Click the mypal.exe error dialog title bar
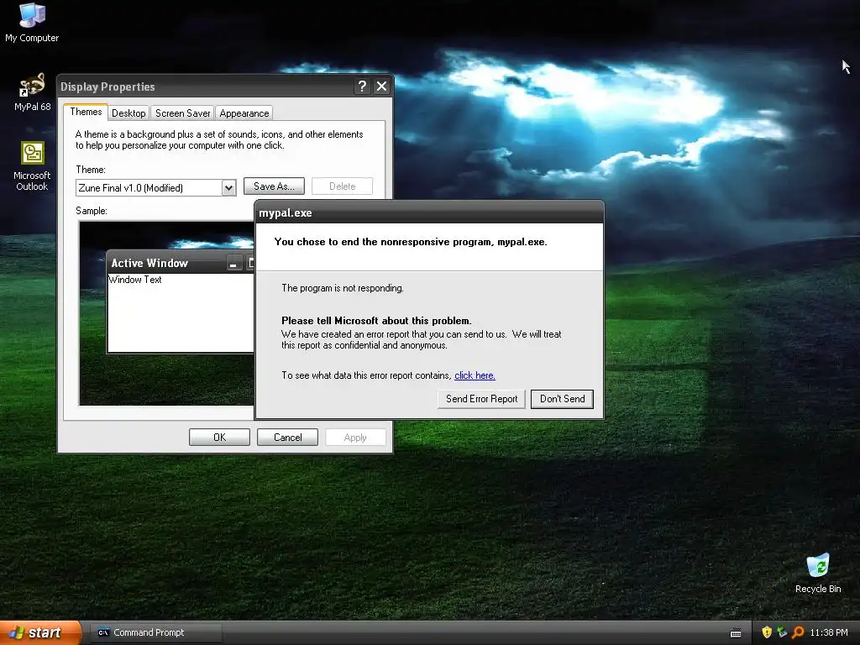 [x=429, y=212]
